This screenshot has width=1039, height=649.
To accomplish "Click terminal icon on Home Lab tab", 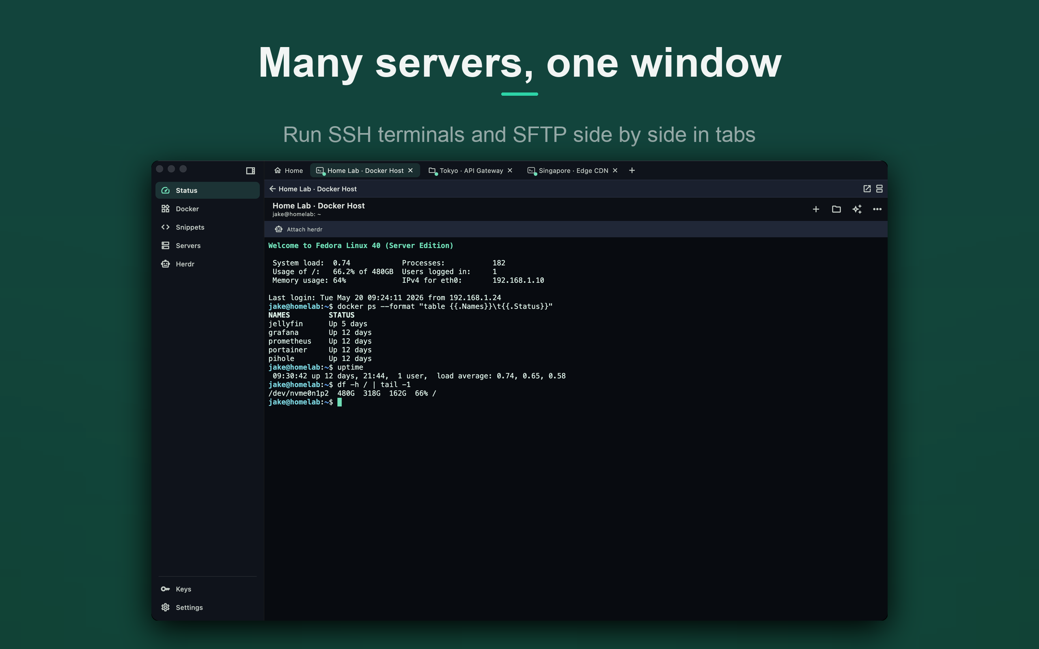I will [320, 170].
